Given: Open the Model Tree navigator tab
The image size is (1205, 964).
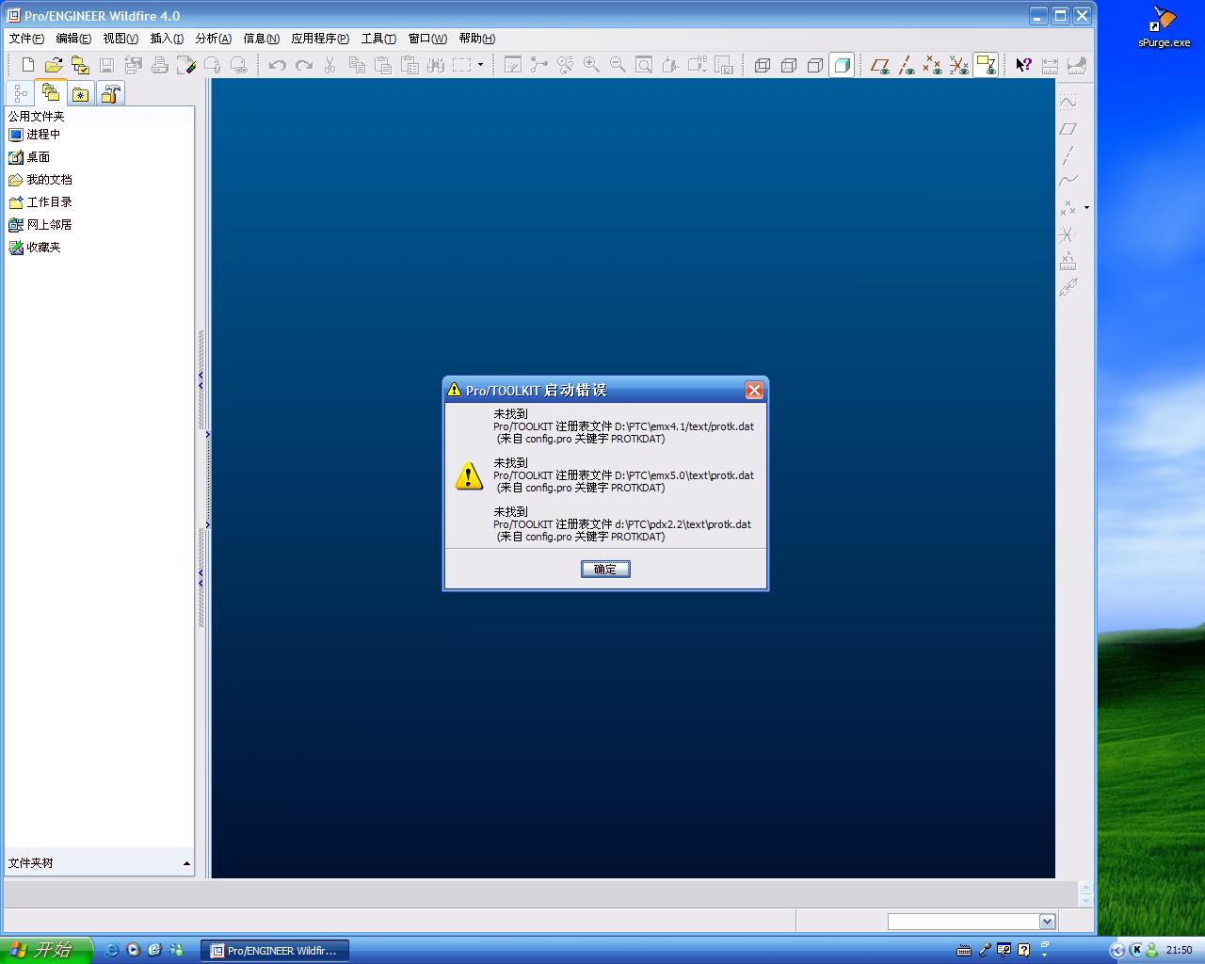Looking at the screenshot, I should pos(21,93).
